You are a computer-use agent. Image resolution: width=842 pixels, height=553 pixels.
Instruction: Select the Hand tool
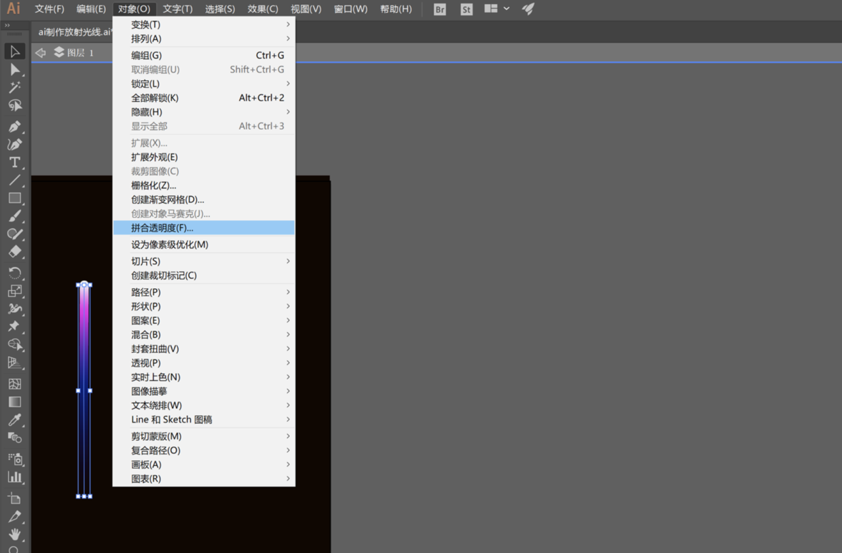[x=15, y=534]
